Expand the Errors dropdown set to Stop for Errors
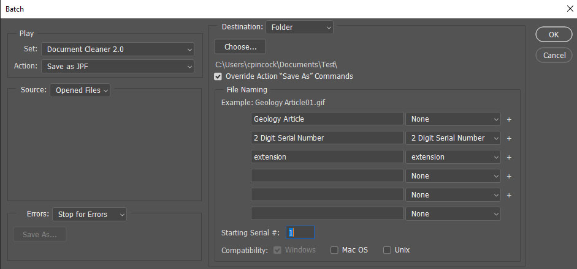 pos(90,215)
